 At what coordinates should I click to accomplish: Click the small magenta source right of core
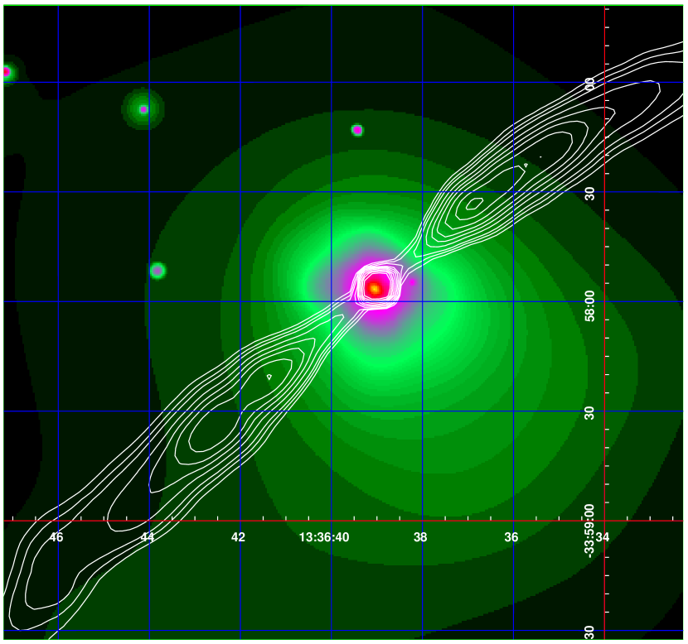click(413, 282)
